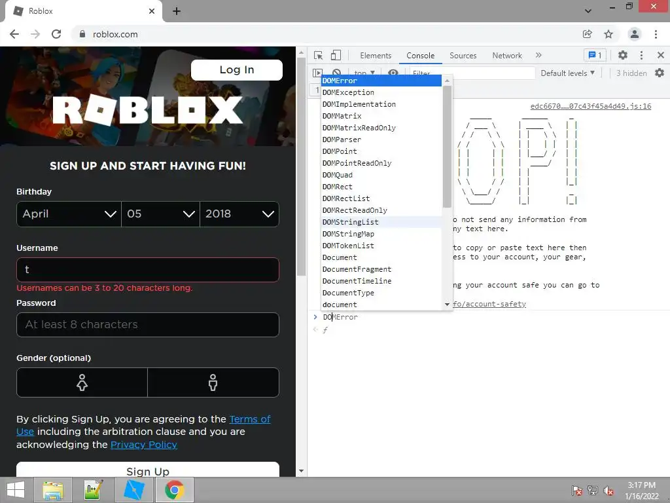Open File Explorer from the taskbar
This screenshot has height=503, width=670.
53,490
